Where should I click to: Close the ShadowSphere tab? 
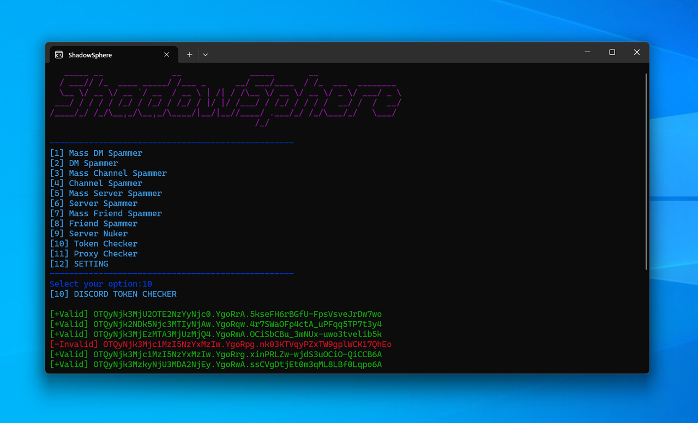click(167, 55)
